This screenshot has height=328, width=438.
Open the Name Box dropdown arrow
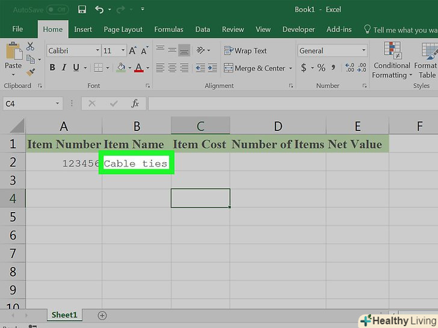click(x=58, y=103)
